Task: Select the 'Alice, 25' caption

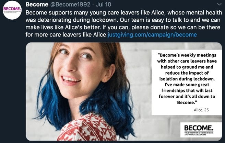Action: (x=201, y=110)
